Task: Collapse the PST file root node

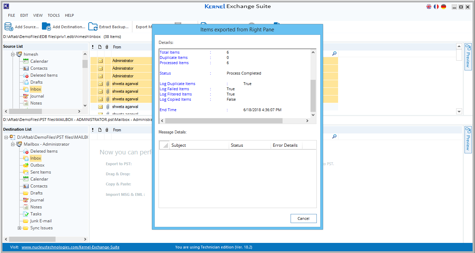Action: [6, 137]
